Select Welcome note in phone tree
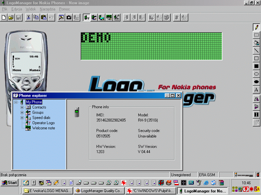Viewport: 261px width, 195px height. coord(43,128)
